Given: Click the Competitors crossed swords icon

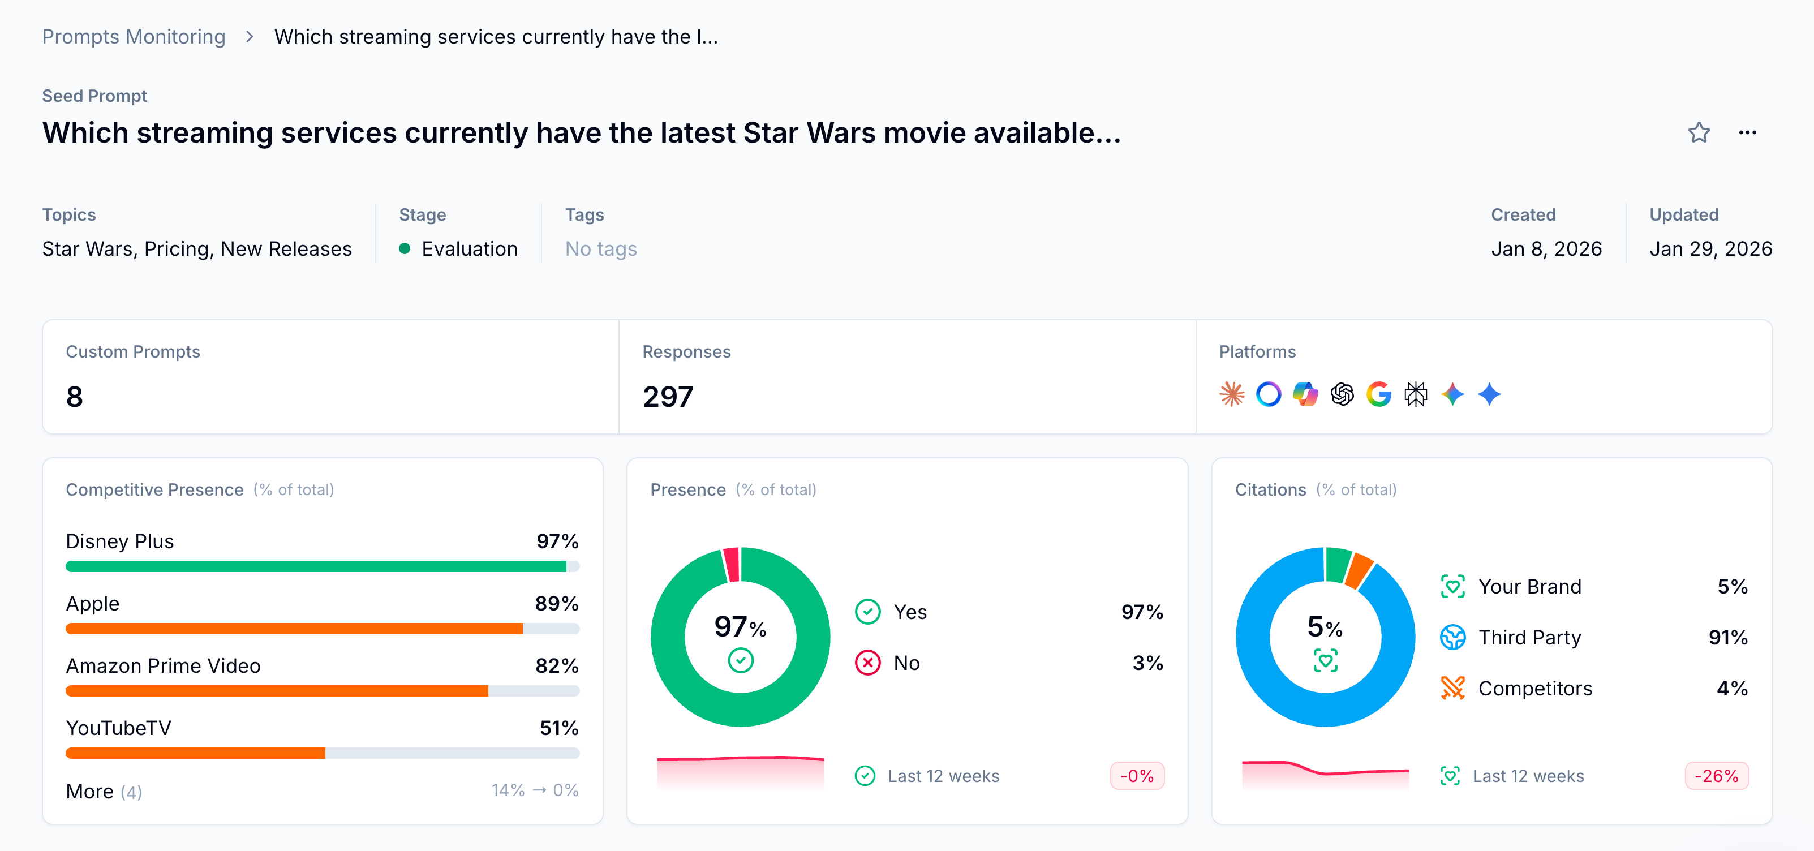Looking at the screenshot, I should (1452, 687).
